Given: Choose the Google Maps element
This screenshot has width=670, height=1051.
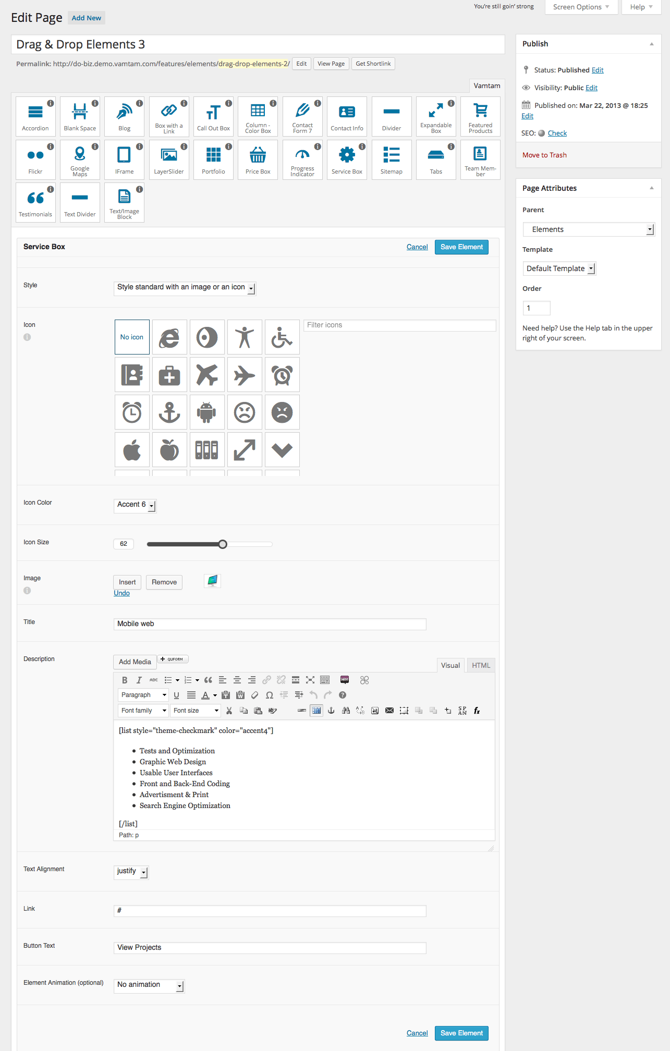Looking at the screenshot, I should pos(80,159).
